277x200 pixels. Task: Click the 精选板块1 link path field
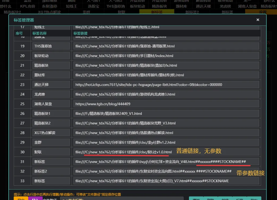[166, 114]
